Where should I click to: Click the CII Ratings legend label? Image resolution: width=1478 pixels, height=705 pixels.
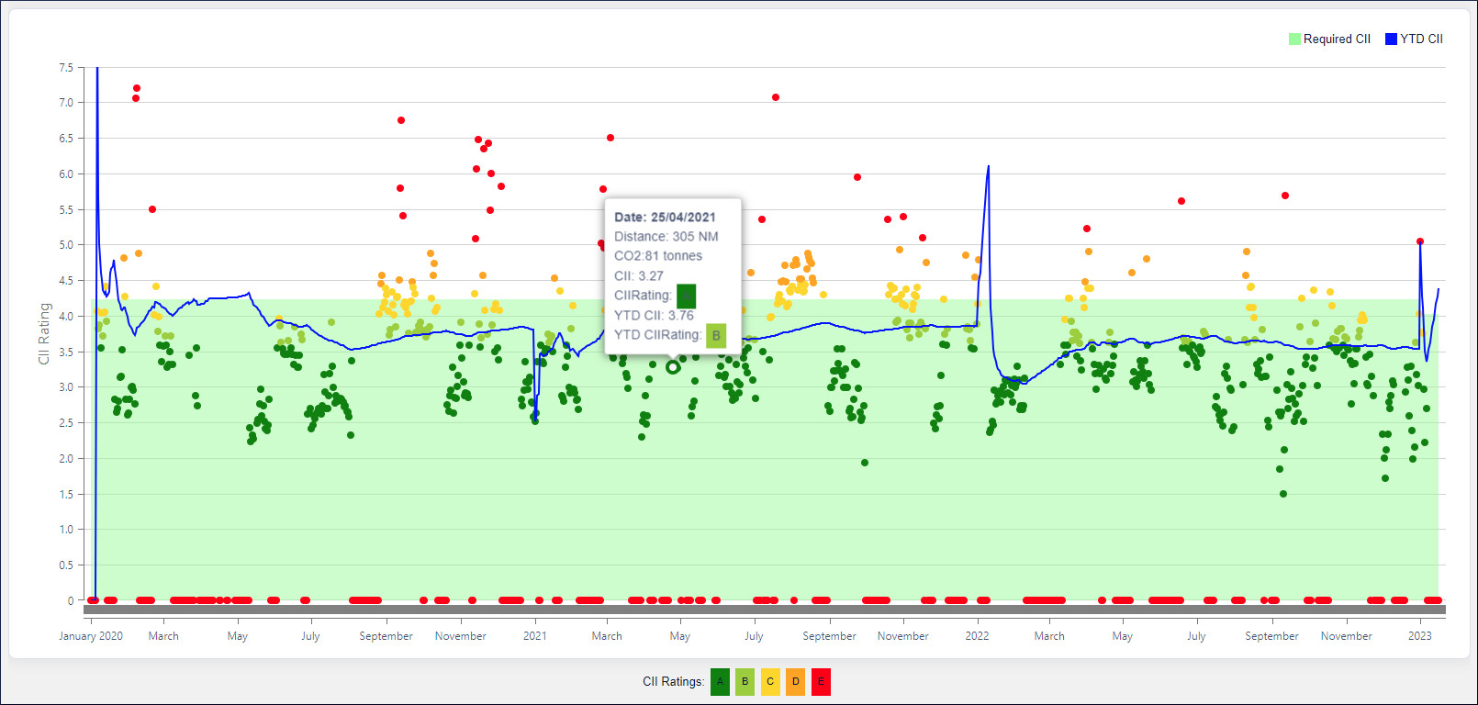(673, 682)
